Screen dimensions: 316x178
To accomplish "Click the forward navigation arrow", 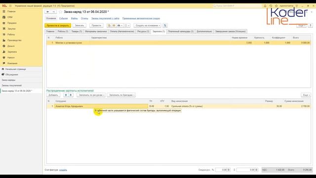I will tap(54, 12).
